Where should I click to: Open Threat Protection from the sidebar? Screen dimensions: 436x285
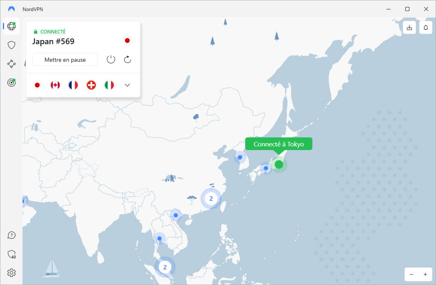click(x=11, y=45)
